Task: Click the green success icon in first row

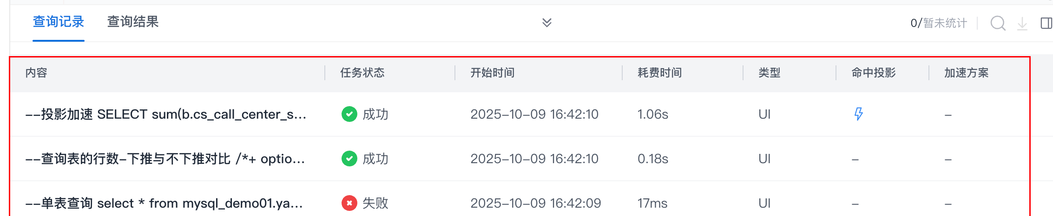Action: pyautogui.click(x=349, y=114)
